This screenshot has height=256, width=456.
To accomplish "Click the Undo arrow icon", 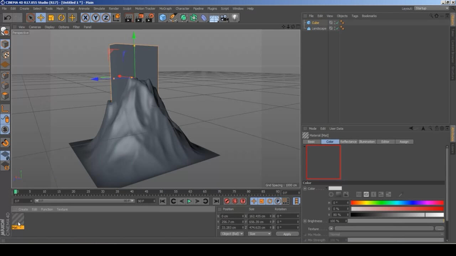I will [x=7, y=18].
